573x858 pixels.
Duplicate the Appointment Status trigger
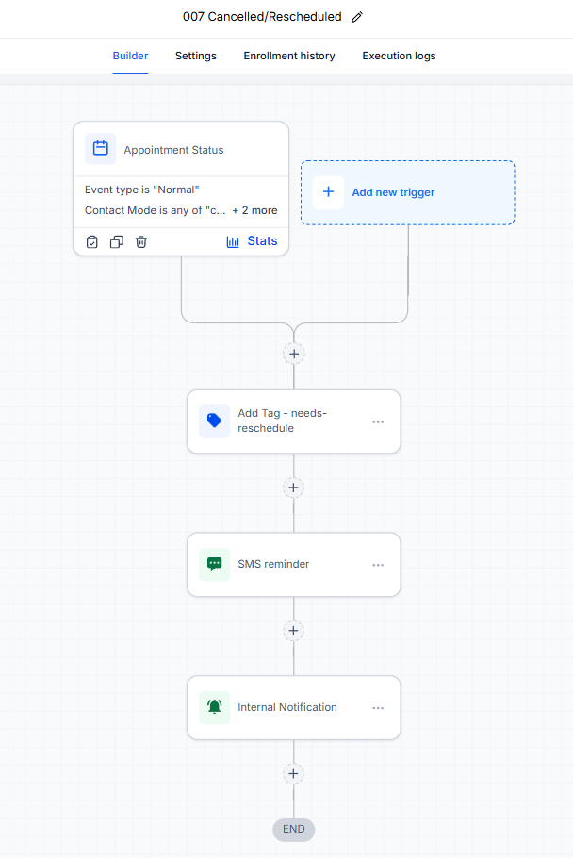click(117, 242)
